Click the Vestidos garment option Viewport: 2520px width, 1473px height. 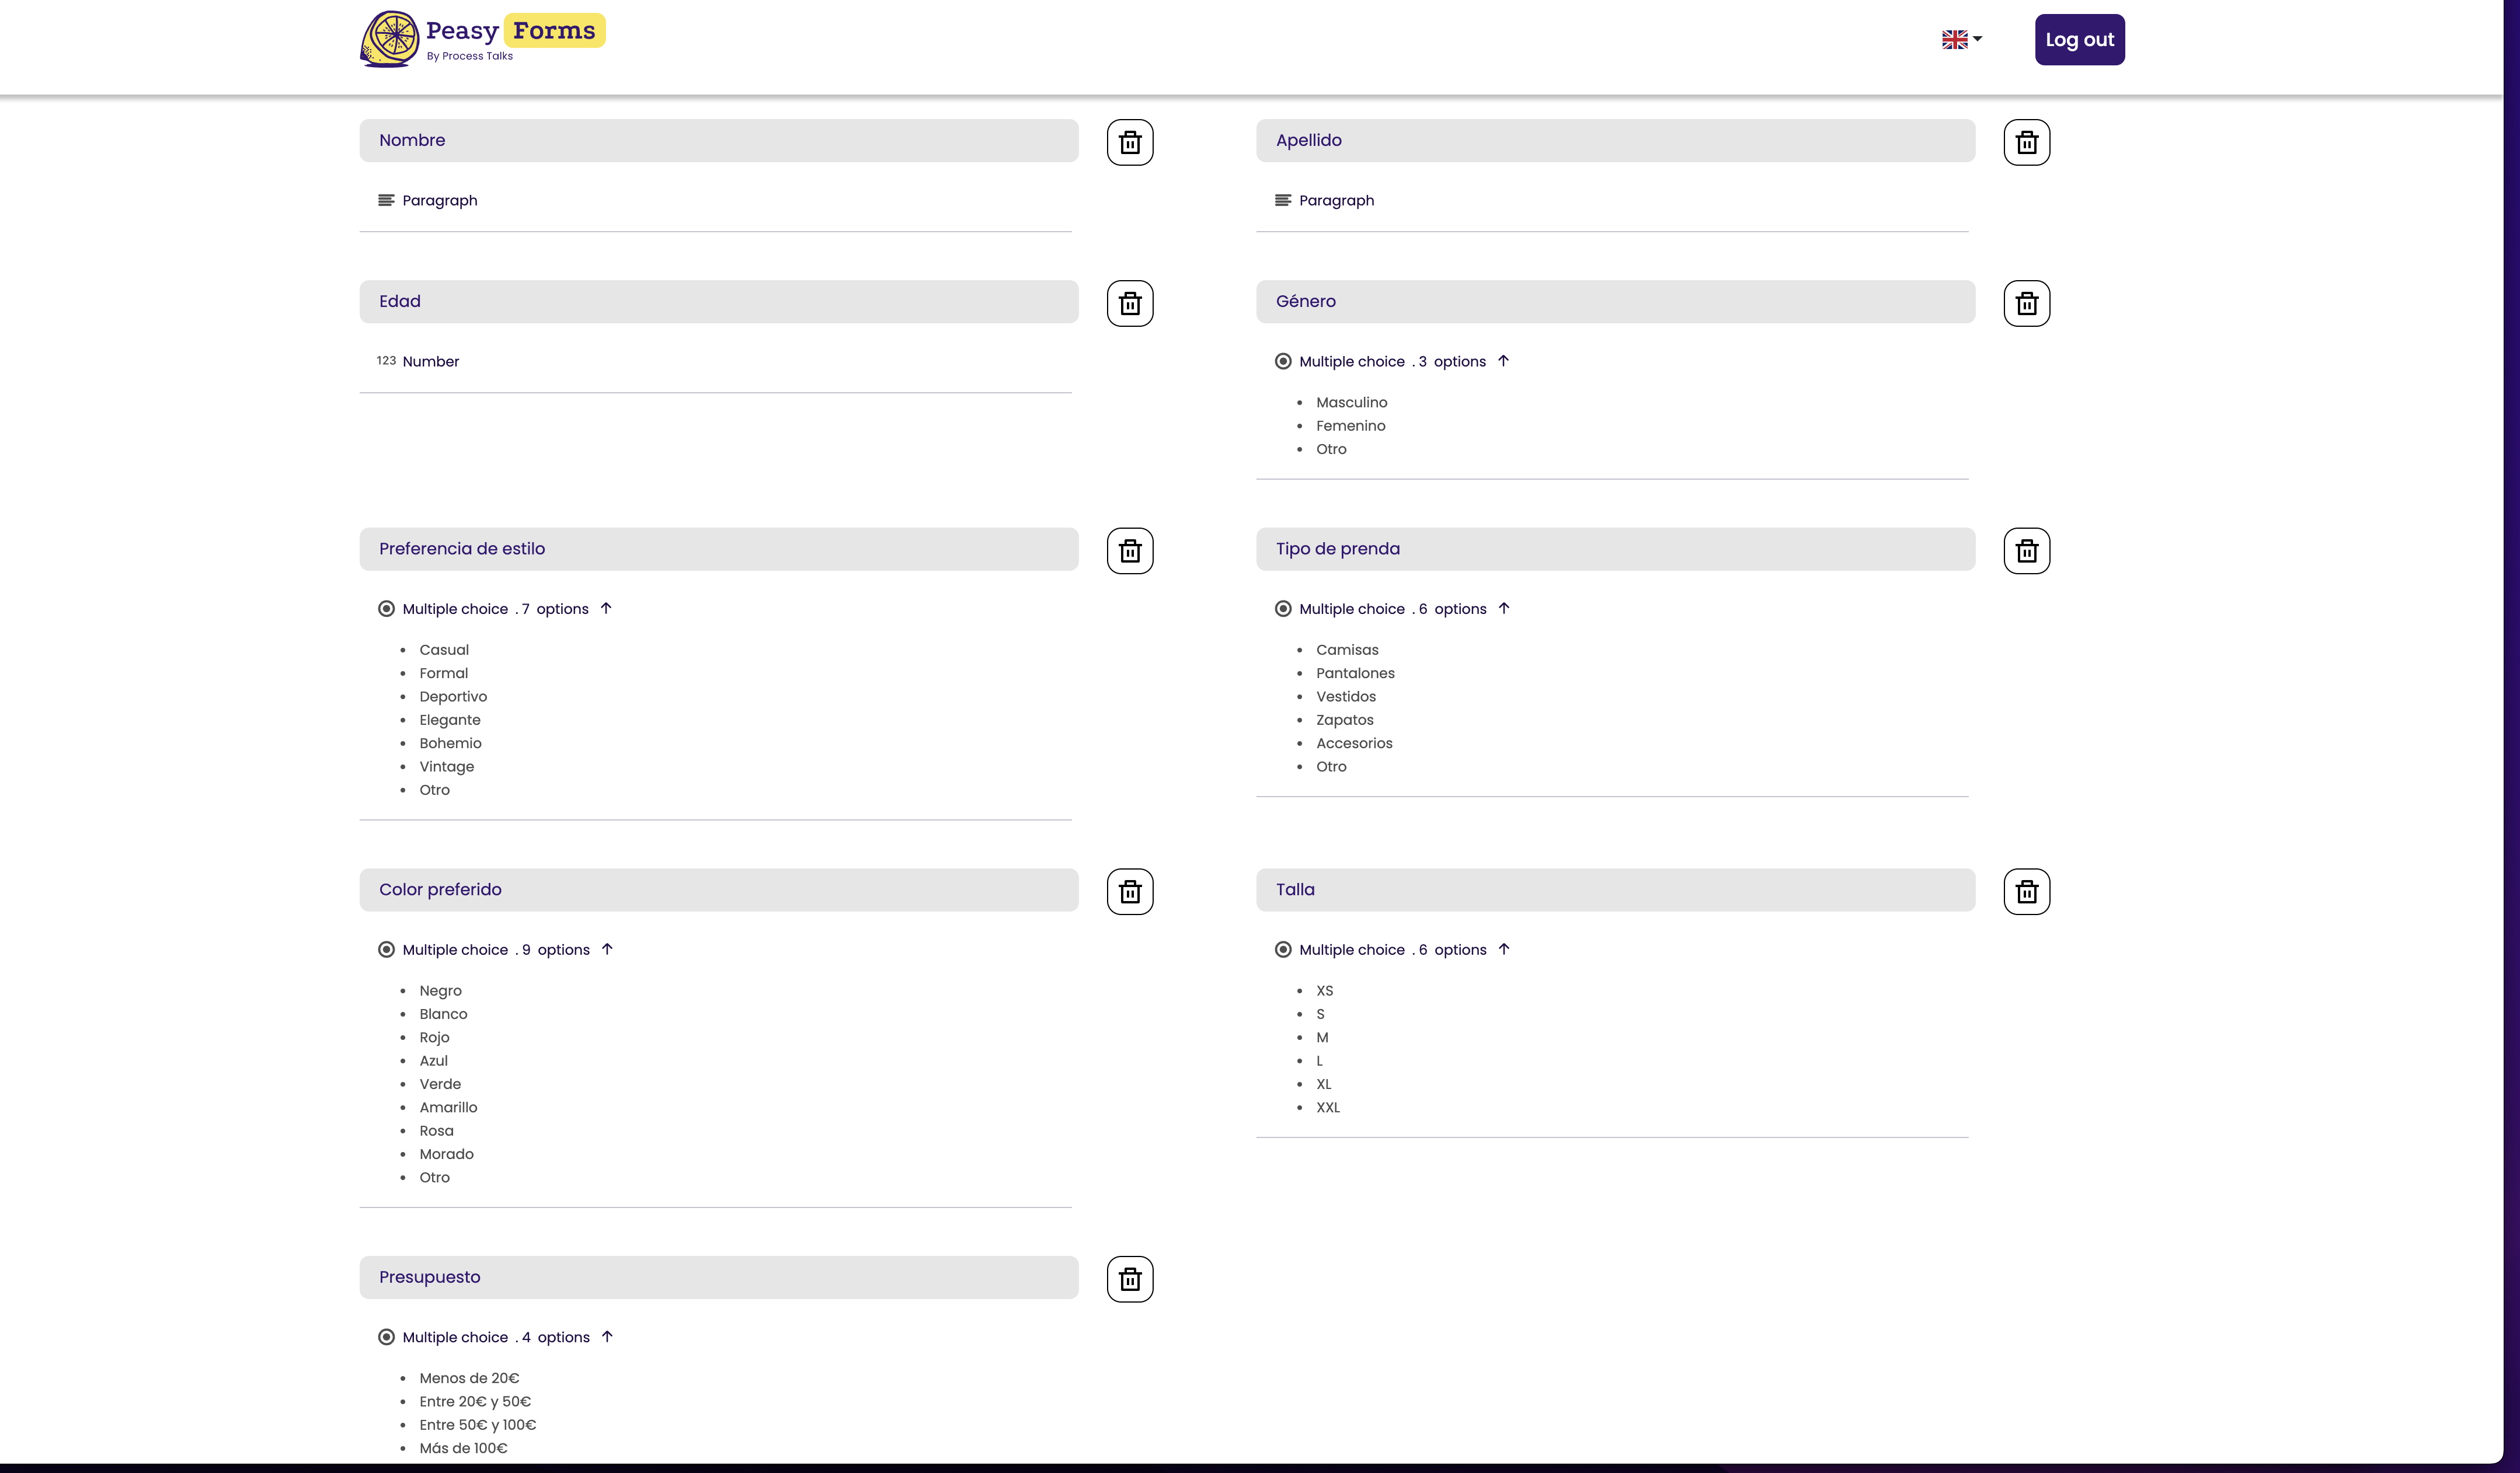[1346, 697]
